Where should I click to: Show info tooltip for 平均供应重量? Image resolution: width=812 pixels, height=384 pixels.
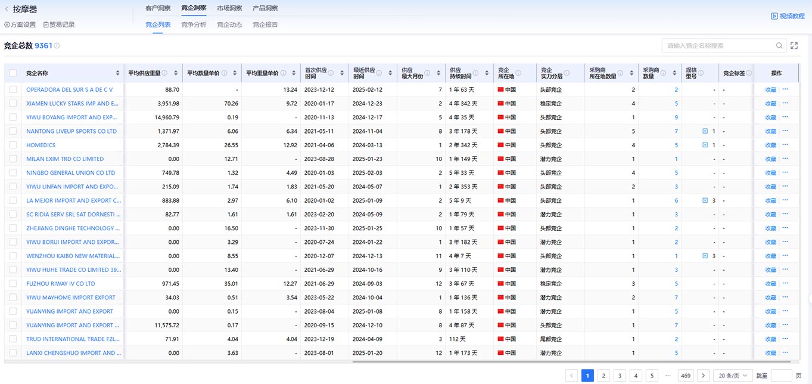click(x=164, y=73)
